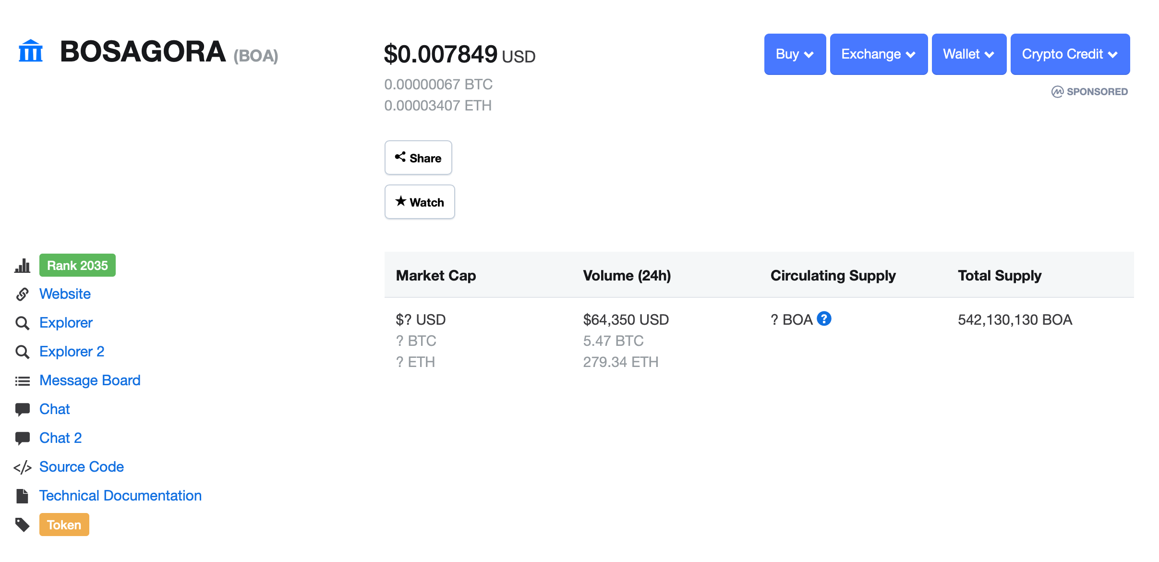Screen dimensions: 1159x562
Task: Open the Wallet dropdown
Action: tap(968, 54)
